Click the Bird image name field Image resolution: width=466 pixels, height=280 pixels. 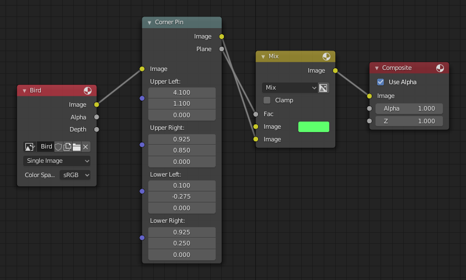(x=45, y=147)
